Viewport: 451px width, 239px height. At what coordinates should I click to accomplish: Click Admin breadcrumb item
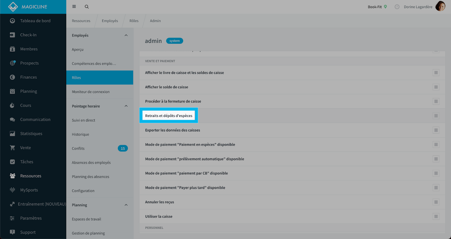[155, 21]
